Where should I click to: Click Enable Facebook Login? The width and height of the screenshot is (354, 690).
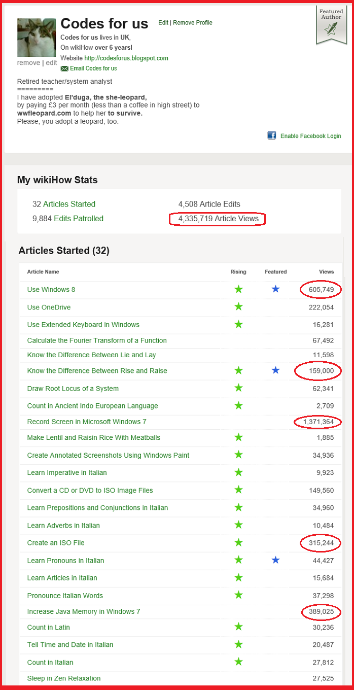(311, 136)
